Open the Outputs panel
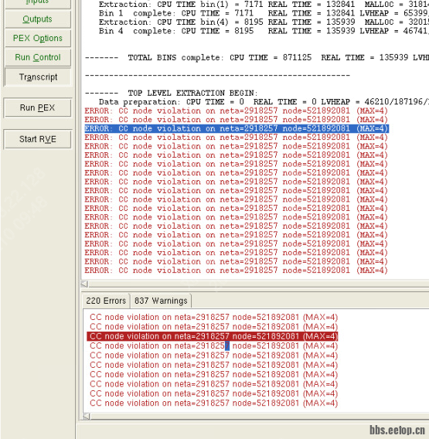This screenshot has height=439, width=429. [x=38, y=19]
